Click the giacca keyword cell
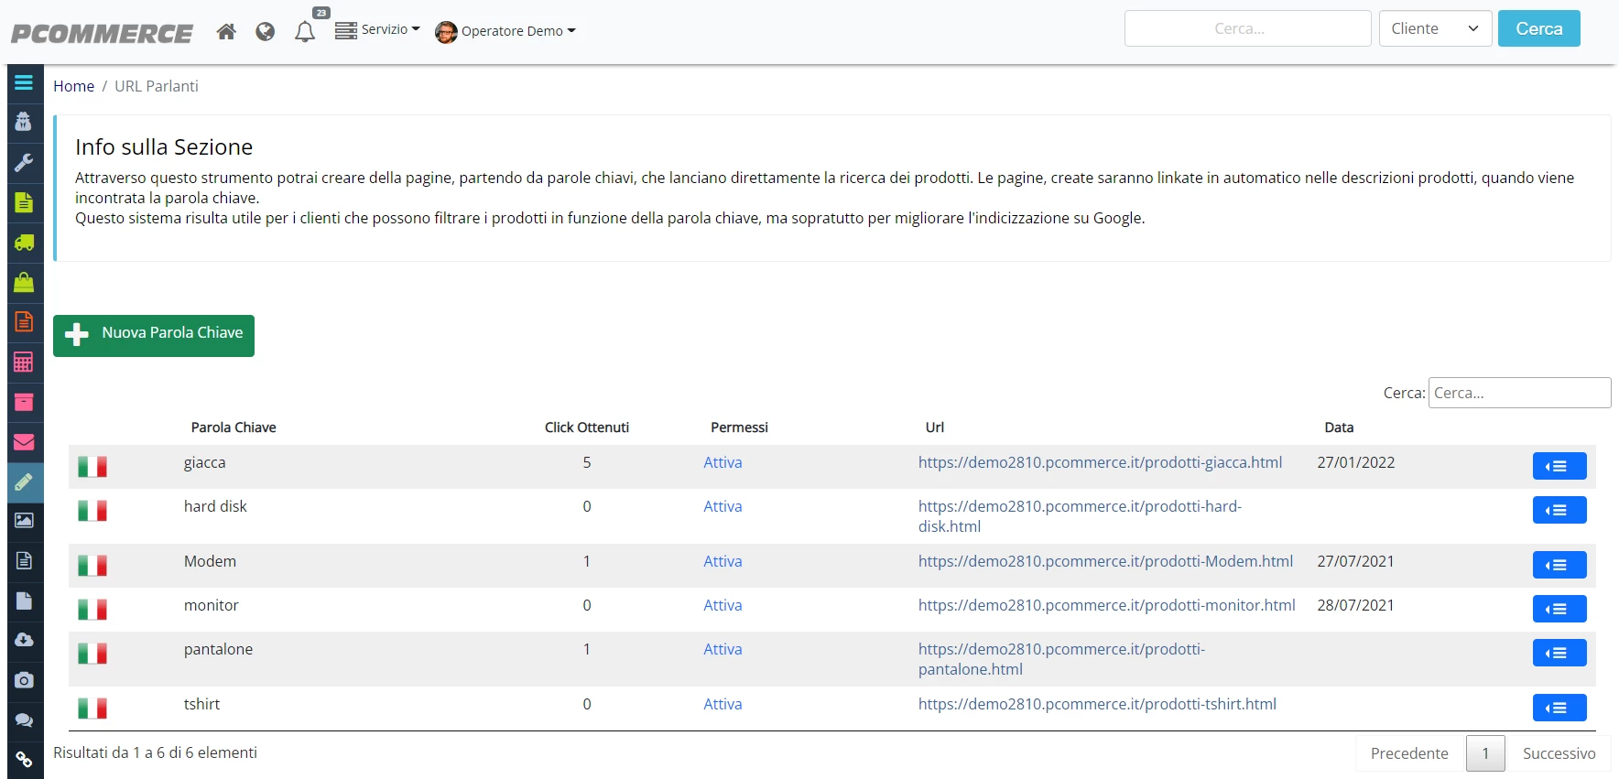The width and height of the screenshot is (1619, 779). coord(204,462)
